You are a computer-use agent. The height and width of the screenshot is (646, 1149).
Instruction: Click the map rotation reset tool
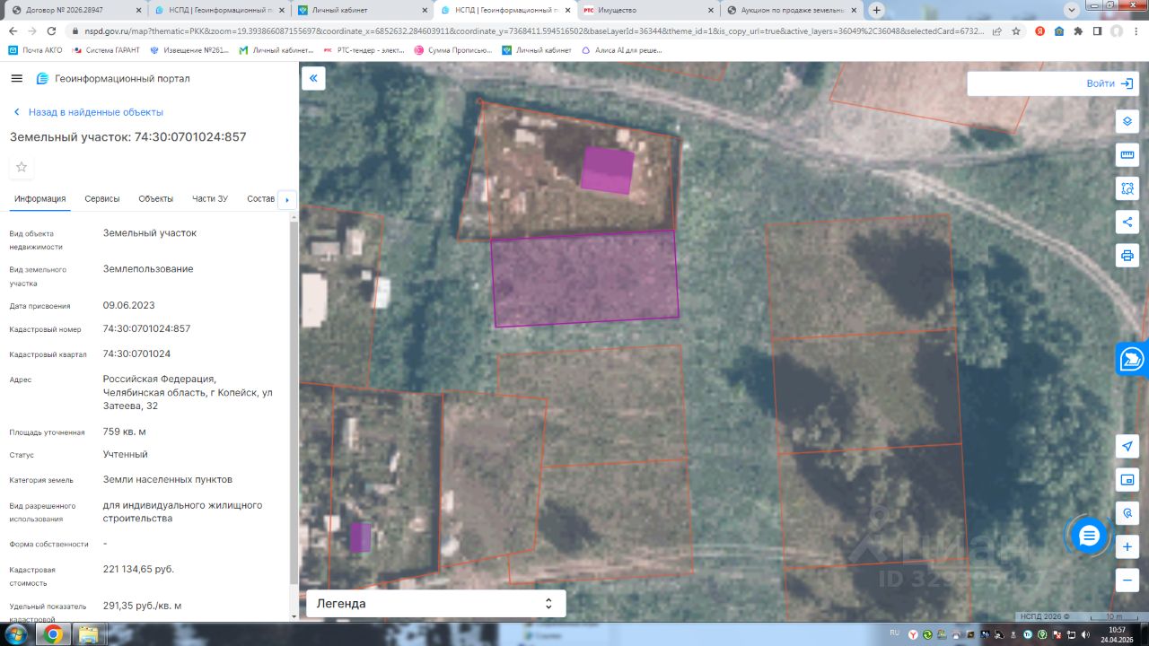(1127, 513)
